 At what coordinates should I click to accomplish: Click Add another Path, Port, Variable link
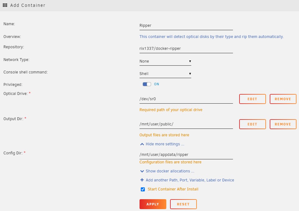190,180
